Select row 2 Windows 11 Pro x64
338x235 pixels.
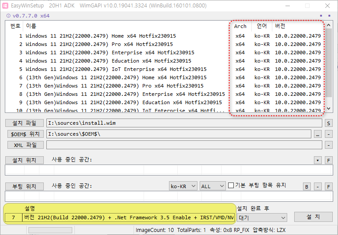click(165, 44)
